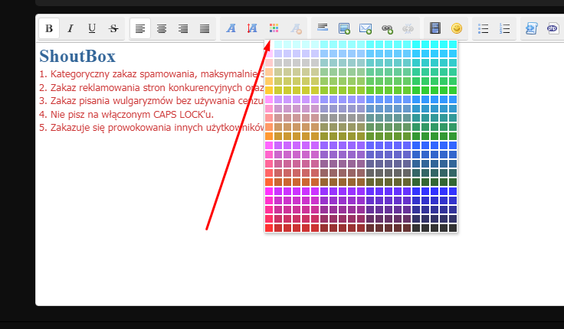Insert a bulleted list
The height and width of the screenshot is (329, 564).
(x=483, y=28)
